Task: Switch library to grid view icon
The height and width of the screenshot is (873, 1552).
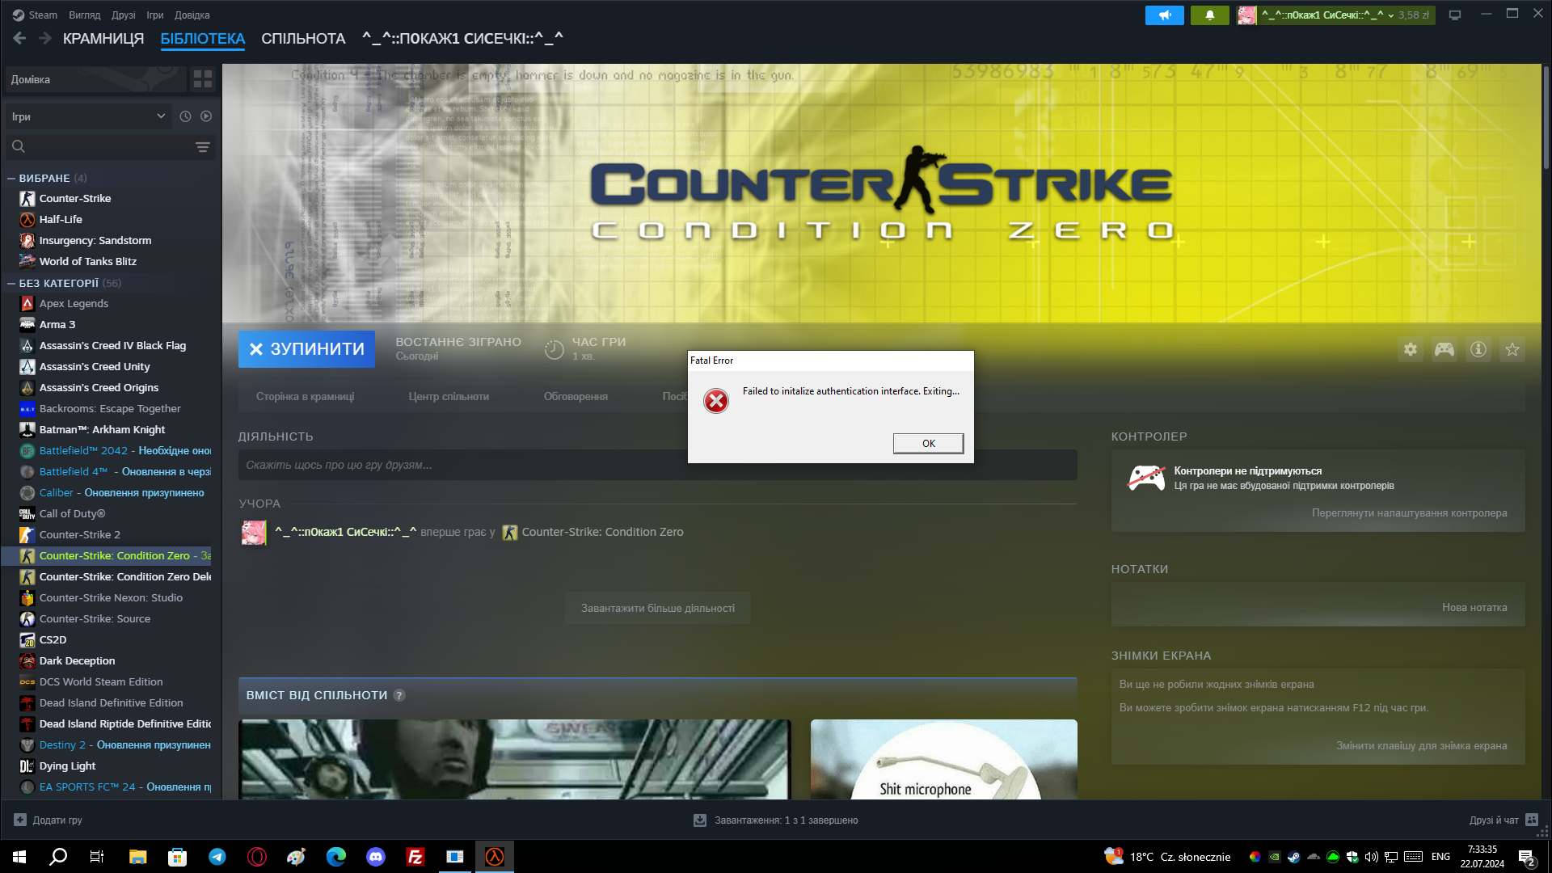Action: [x=202, y=79]
